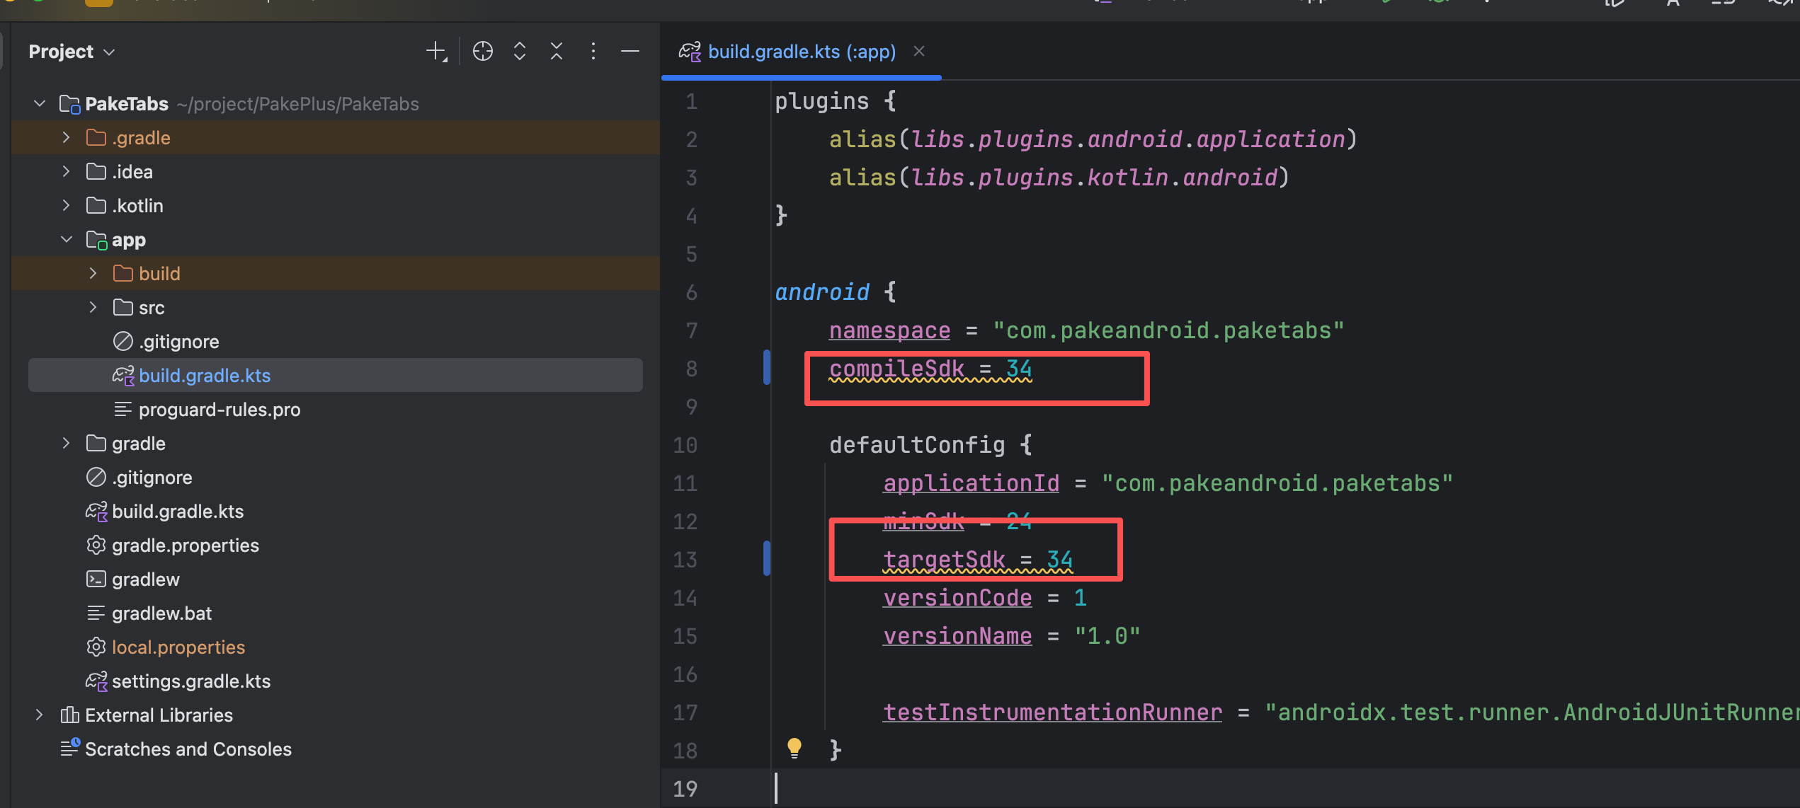Screen dimensions: 1800x808
Task: Collapse the app folder
Action: click(67, 239)
